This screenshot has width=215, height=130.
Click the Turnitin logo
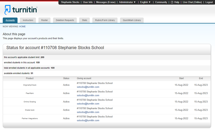click(x=21, y=10)
